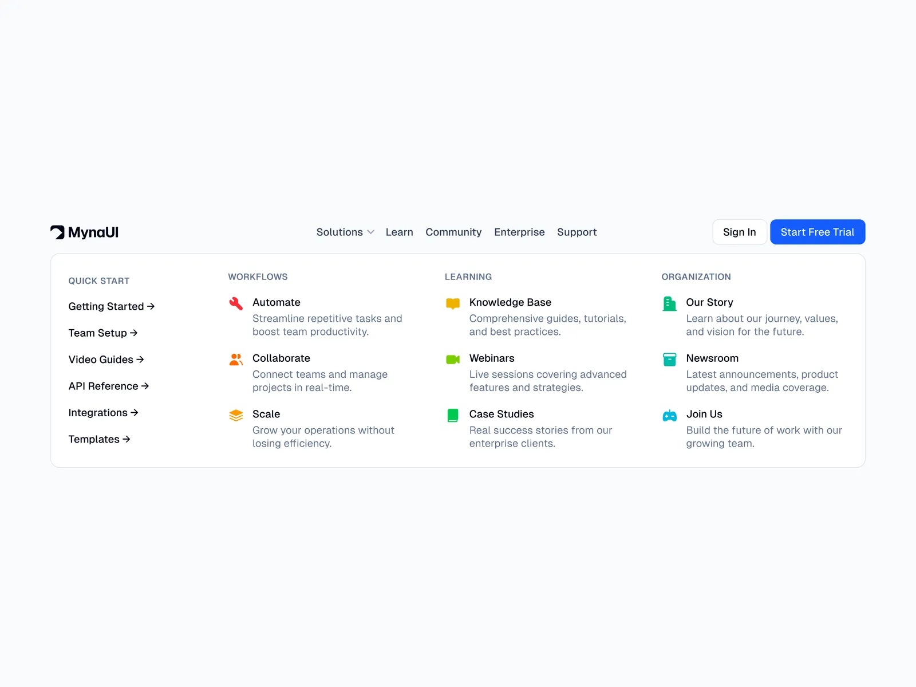Click the red wrench Automate icon
The height and width of the screenshot is (687, 916).
236,303
